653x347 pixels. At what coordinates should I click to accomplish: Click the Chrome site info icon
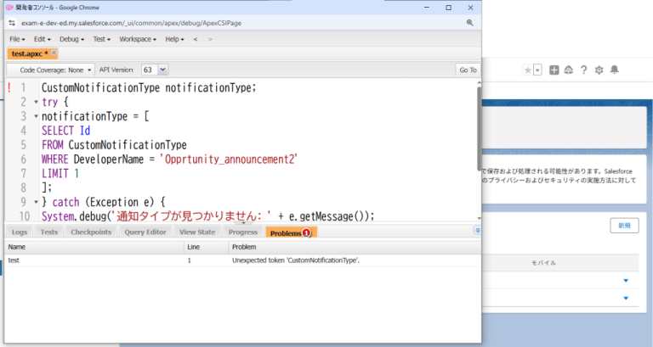point(12,23)
